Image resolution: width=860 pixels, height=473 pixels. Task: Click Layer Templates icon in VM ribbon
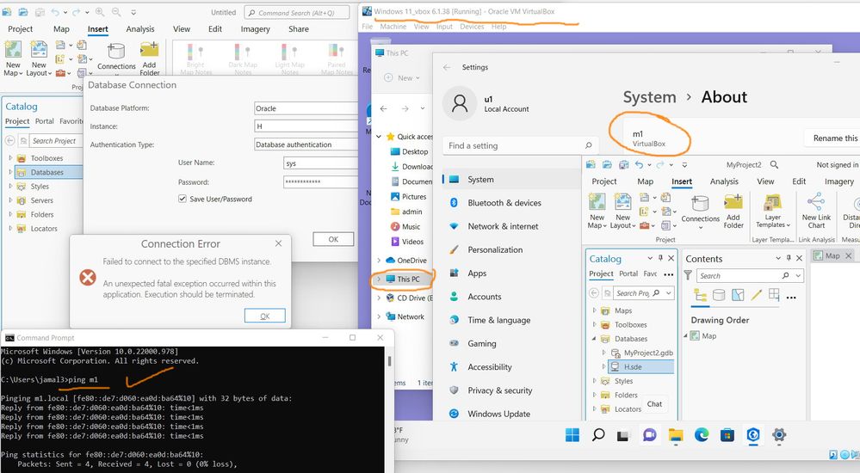[772, 202]
